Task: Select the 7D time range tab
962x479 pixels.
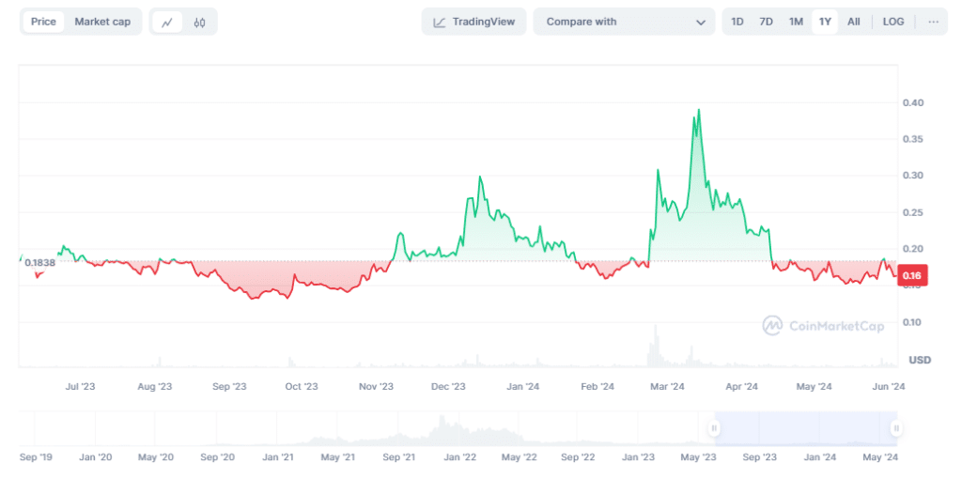Action: (767, 22)
